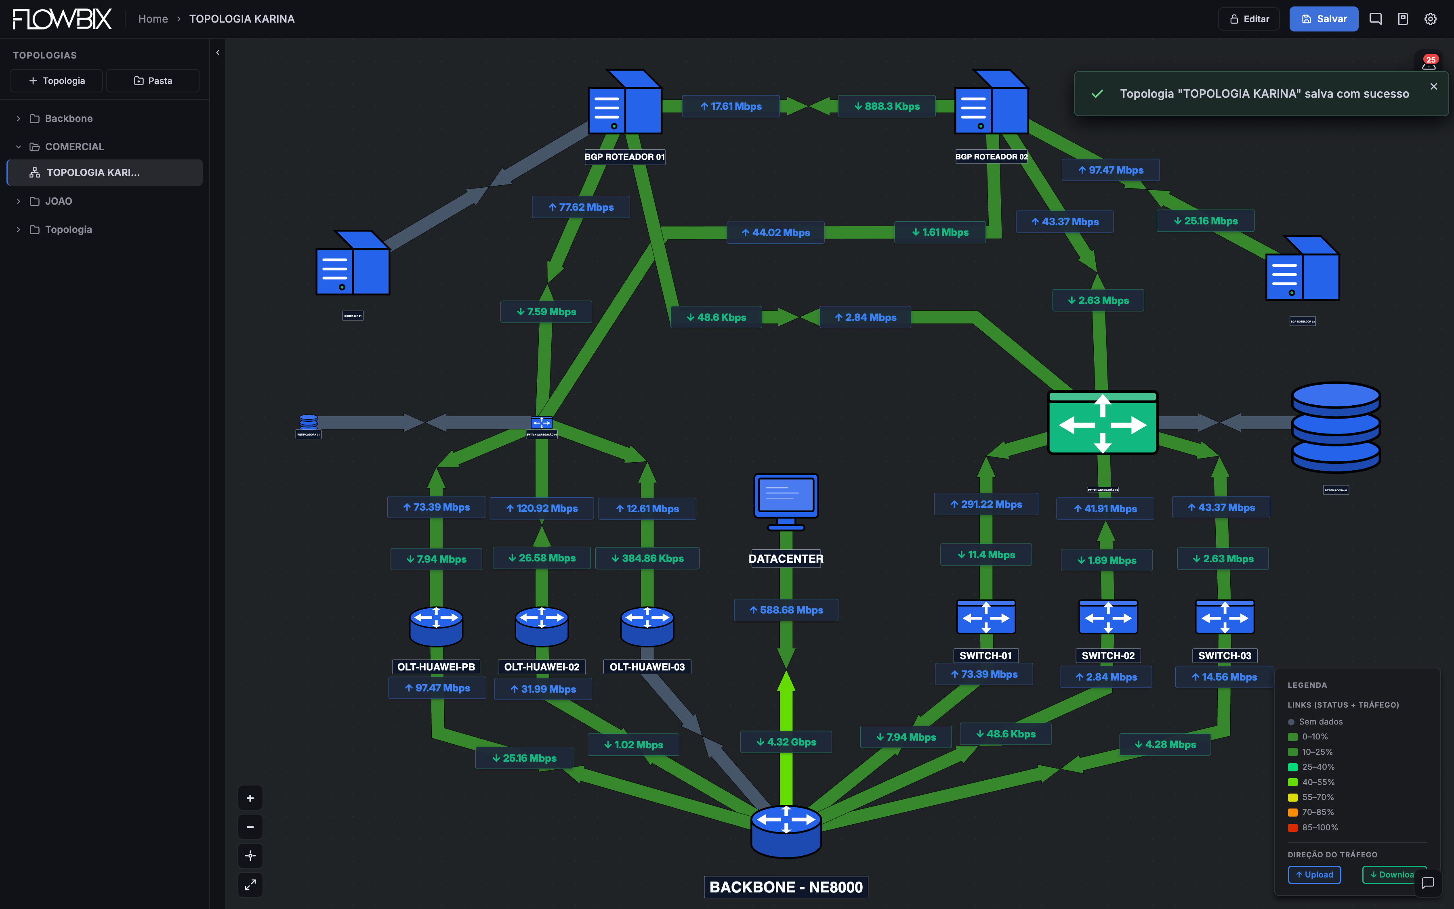Collapse the Topologias sidebar
The height and width of the screenshot is (909, 1454).
[x=217, y=52]
